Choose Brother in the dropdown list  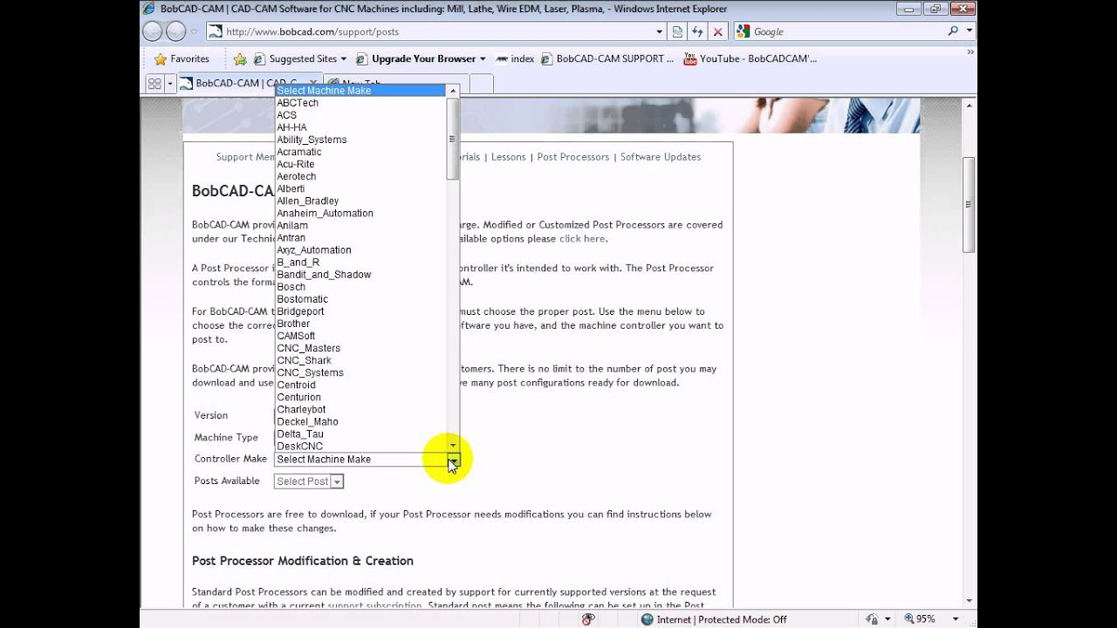360,324
